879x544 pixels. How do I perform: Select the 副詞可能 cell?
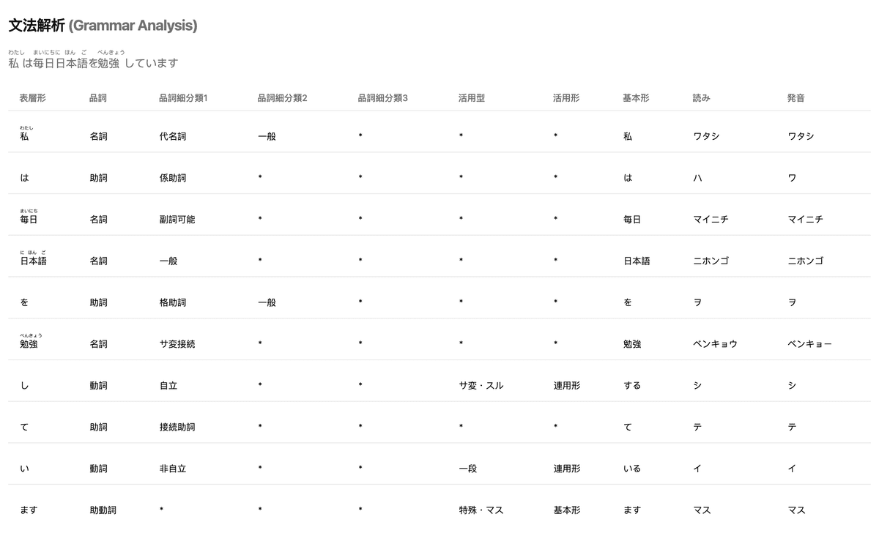point(177,219)
